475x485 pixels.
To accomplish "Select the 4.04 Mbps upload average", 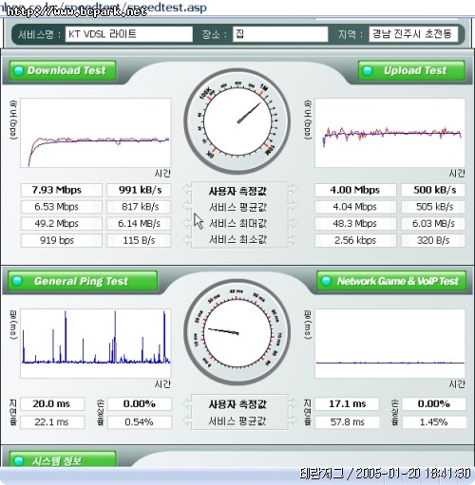I will (x=355, y=207).
